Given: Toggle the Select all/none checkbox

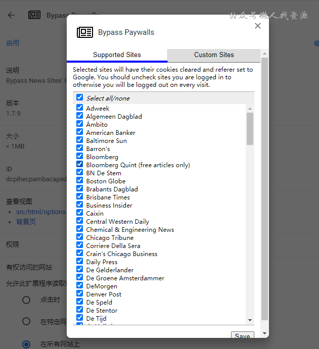Looking at the screenshot, I should [79, 97].
